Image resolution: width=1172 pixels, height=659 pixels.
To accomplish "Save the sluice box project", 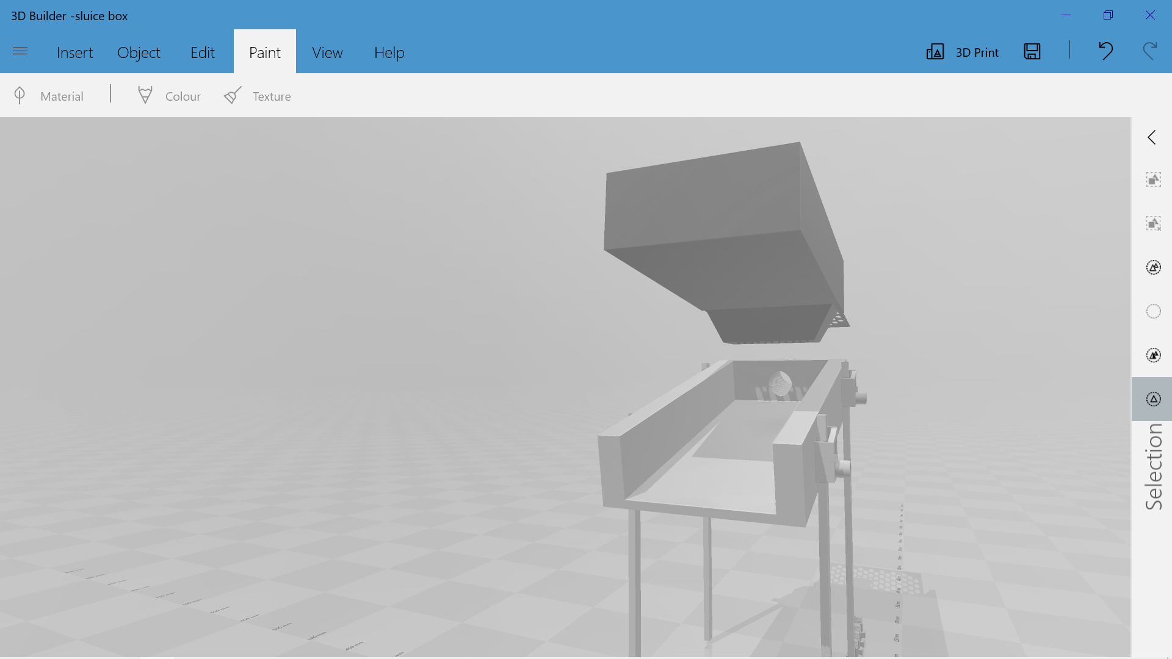I will [1032, 52].
